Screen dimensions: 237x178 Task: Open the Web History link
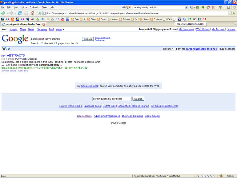[203, 29]
